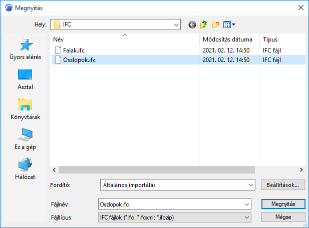The width and height of the screenshot is (309, 228).
Task: Click Oszlopok.ifc modification date cell
Action: [x=226, y=60]
